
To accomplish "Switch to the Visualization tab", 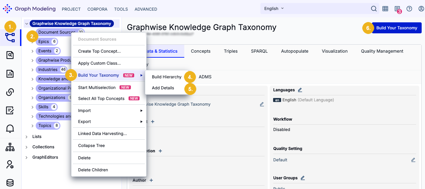I will [335, 51].
